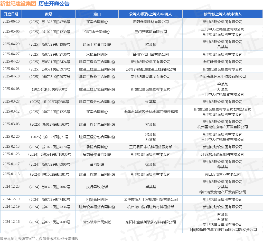Click the 开庭日期 column header
Image resolution: width=263 pixels, height=241 pixels.
(x=11, y=14)
